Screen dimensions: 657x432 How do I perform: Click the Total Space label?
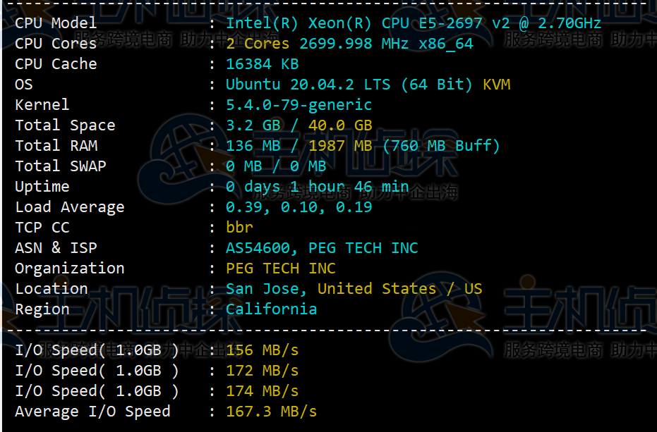click(x=65, y=125)
